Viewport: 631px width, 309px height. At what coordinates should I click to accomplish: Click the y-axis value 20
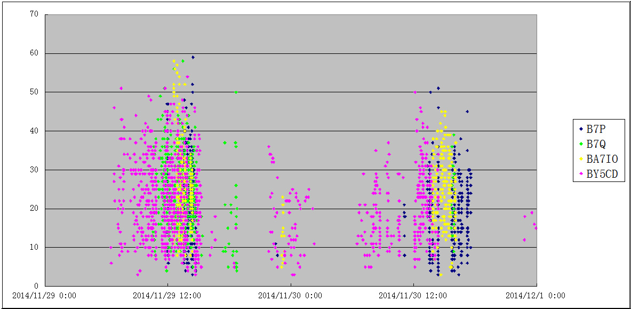(34, 208)
